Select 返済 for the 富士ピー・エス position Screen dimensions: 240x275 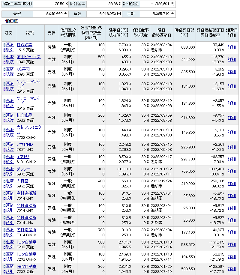coord(10,57)
